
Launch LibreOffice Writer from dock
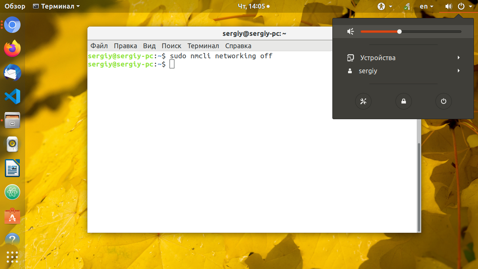(12, 168)
